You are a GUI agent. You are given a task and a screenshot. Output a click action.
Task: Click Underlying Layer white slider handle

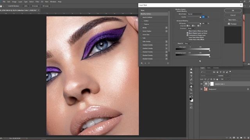click(209, 56)
